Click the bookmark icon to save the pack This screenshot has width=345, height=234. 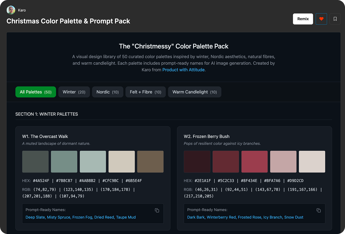pos(335,19)
